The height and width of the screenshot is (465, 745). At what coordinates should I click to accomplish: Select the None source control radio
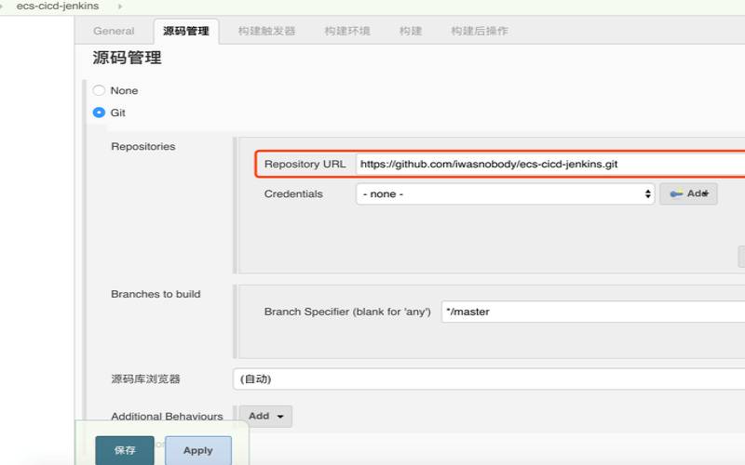(99, 90)
